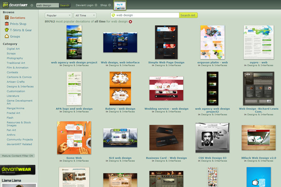Open the deviantWEAR banner
Viewport: 281px width, 187px height.
[x=18, y=170]
